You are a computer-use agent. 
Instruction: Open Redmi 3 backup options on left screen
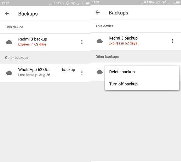coord(82,42)
